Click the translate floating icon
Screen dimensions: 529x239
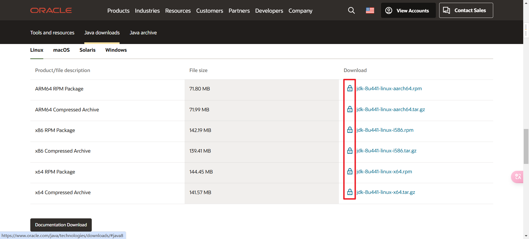(518, 177)
